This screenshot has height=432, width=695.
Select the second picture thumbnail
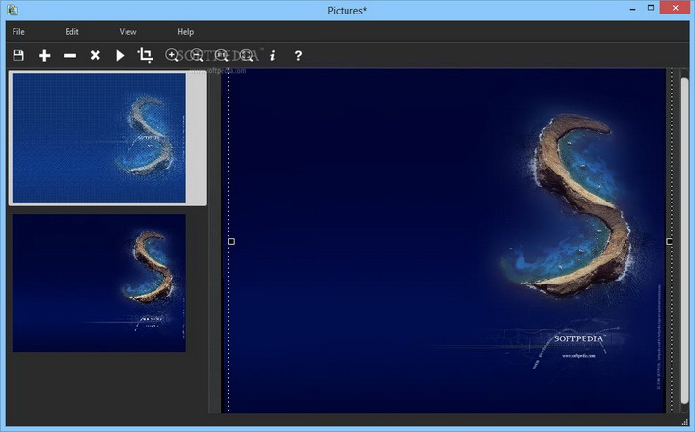click(98, 283)
